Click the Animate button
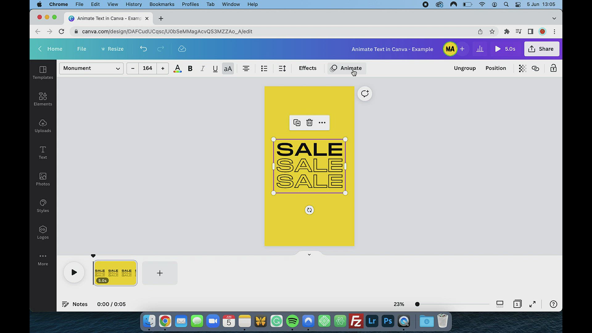The height and width of the screenshot is (333, 592). point(346,68)
